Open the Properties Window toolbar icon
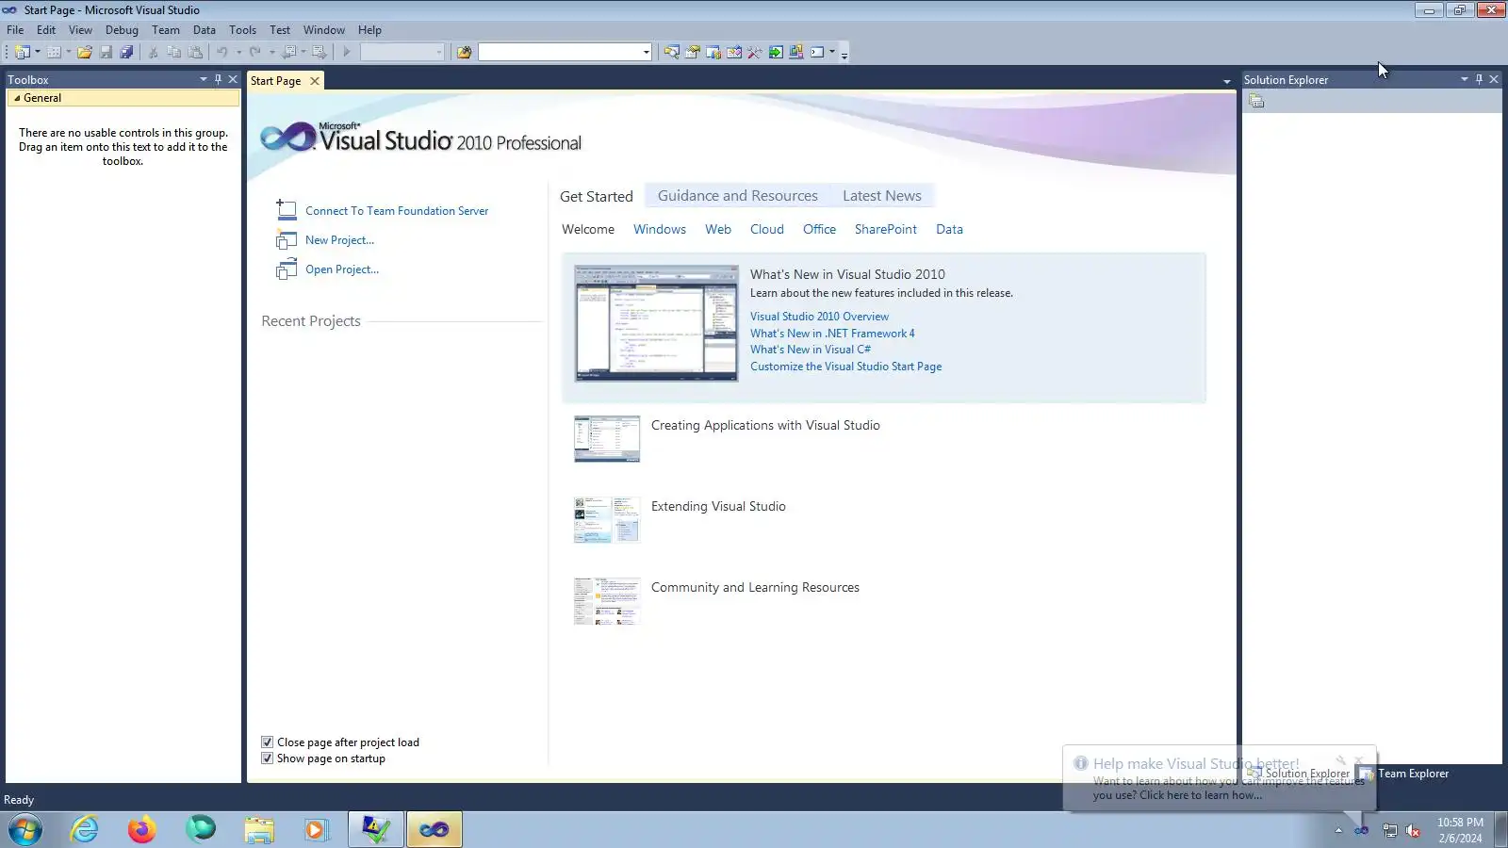Image resolution: width=1508 pixels, height=848 pixels. pyautogui.click(x=692, y=53)
